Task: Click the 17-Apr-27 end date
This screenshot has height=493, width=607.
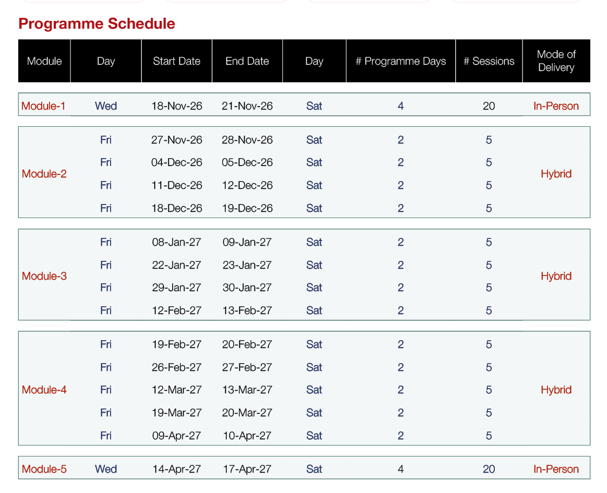Action: click(x=247, y=469)
